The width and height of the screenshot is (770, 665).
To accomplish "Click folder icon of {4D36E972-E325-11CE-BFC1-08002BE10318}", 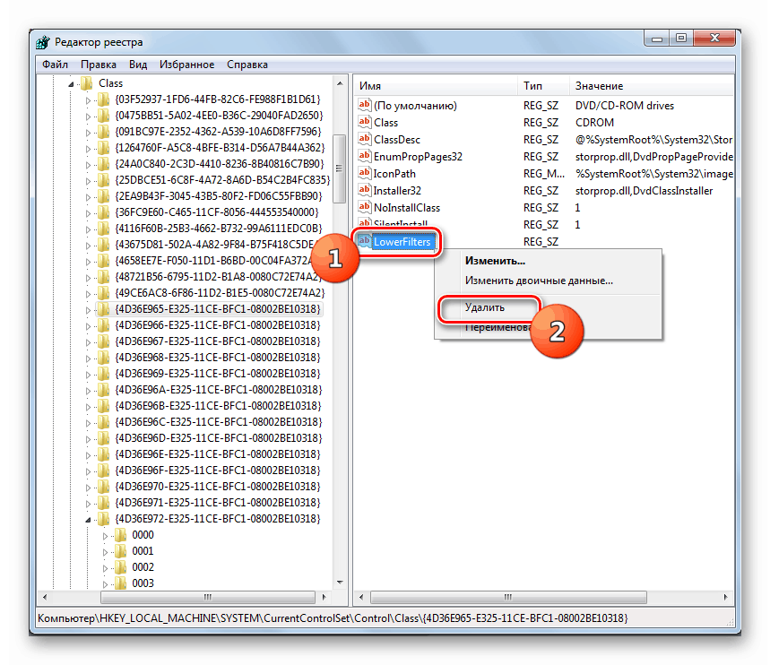I will (x=103, y=519).
